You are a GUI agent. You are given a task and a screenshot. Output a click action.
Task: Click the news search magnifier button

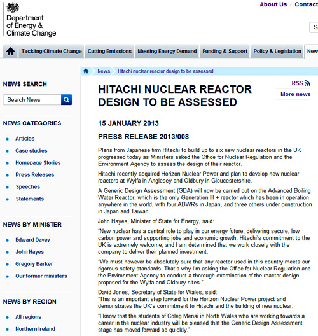(66, 100)
